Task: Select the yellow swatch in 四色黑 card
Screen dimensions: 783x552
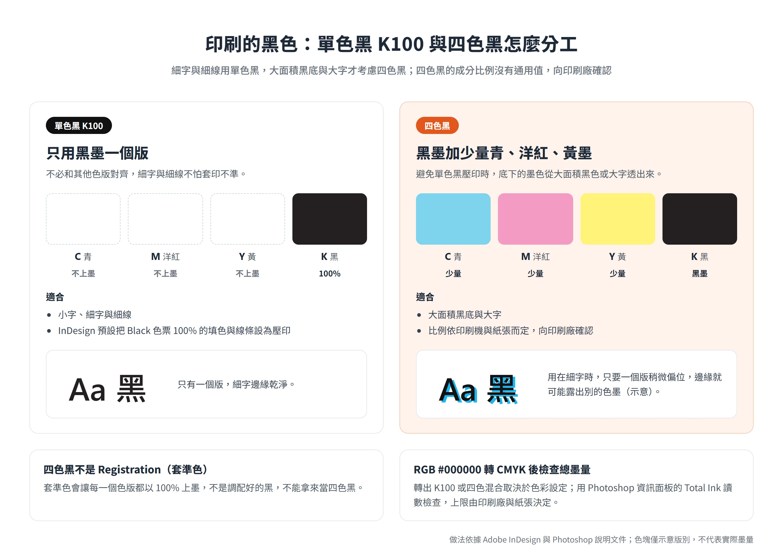Action: point(617,219)
